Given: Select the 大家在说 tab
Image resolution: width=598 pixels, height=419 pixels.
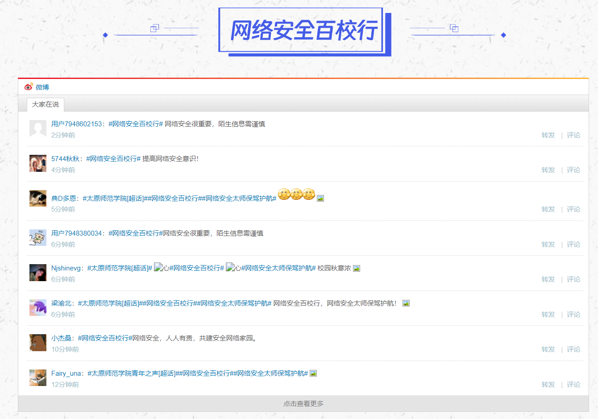Looking at the screenshot, I should pyautogui.click(x=46, y=104).
